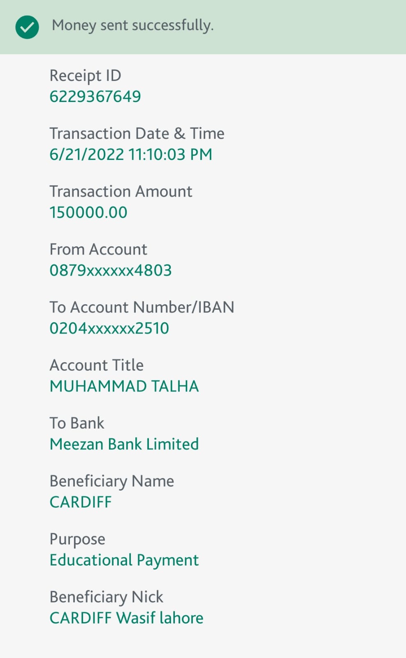Select the destination account 0204xxxxxx2510
Viewport: 406px width, 658px height.
[109, 329]
